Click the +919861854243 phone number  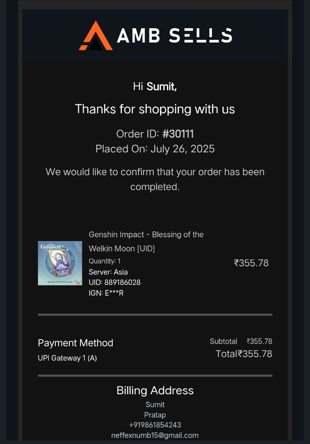(155, 425)
